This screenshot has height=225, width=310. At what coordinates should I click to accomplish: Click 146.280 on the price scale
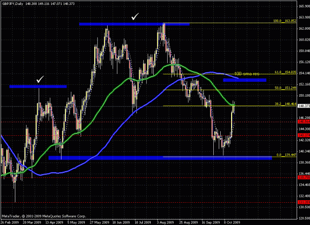click(304, 118)
